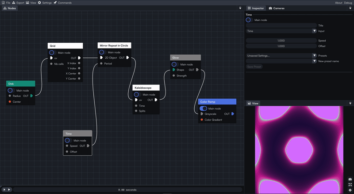The height and width of the screenshot is (194, 354).
Task: Toggle Main node switch in Inspector
Action: (249, 20)
